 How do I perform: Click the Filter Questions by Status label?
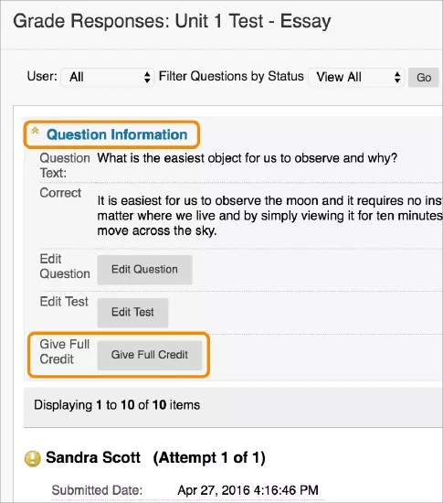click(x=231, y=76)
